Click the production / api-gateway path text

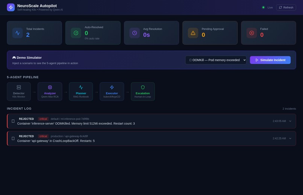tap(69, 136)
